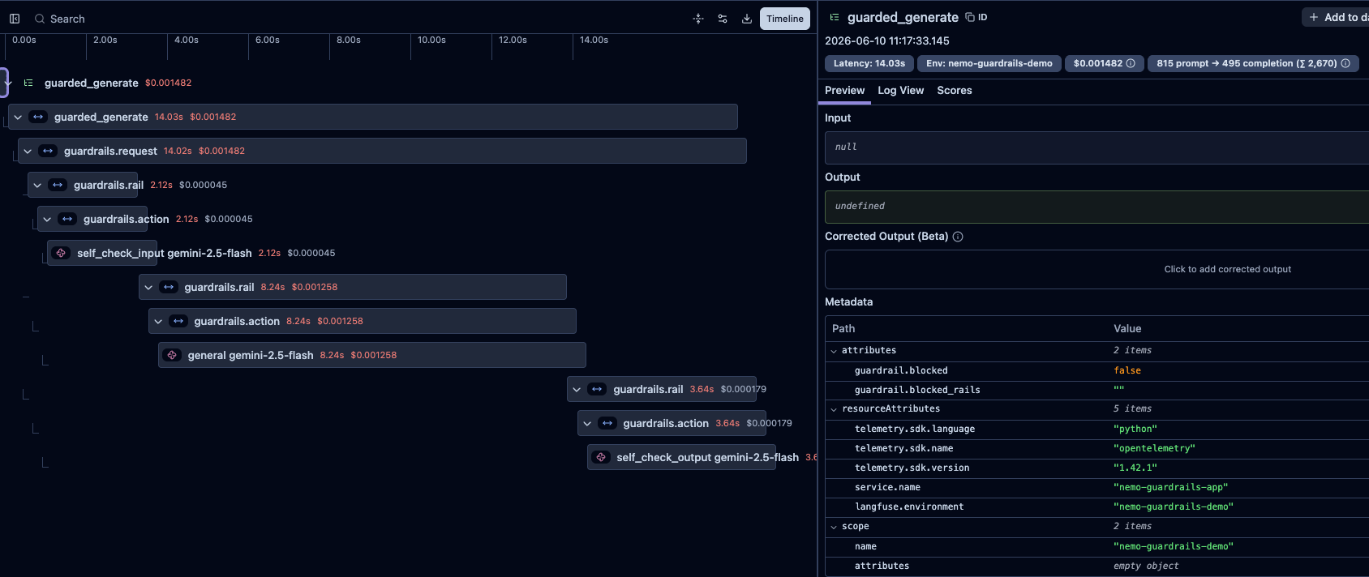Viewport: 1369px width, 577px height.
Task: Click info icon next to Corrected Output (Beta)
Action: coord(958,237)
